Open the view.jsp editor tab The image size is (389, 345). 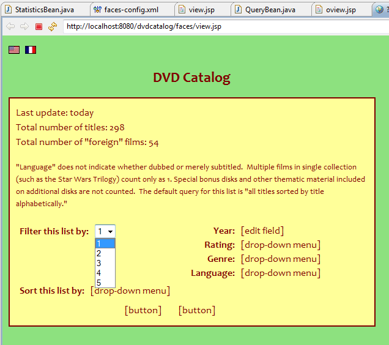202,10
